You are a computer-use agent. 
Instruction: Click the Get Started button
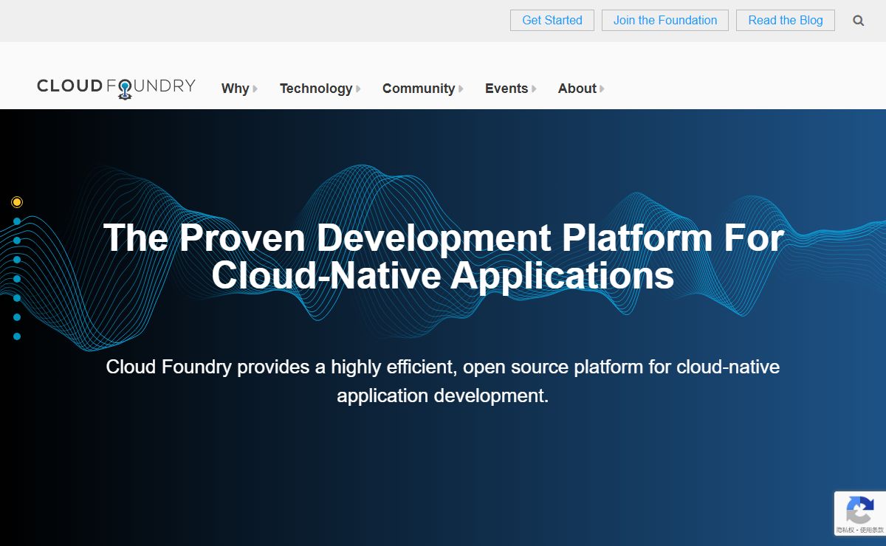(552, 21)
